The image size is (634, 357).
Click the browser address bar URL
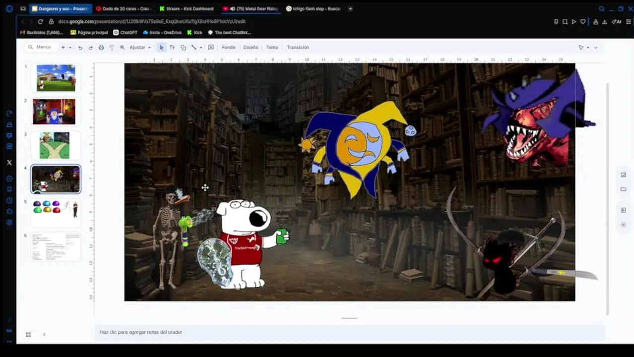pyautogui.click(x=152, y=21)
